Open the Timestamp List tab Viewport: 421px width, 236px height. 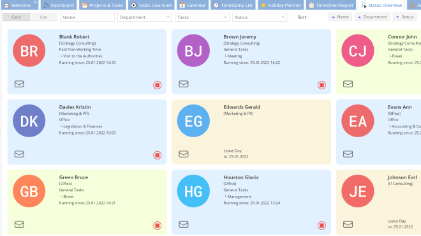pyautogui.click(x=233, y=5)
